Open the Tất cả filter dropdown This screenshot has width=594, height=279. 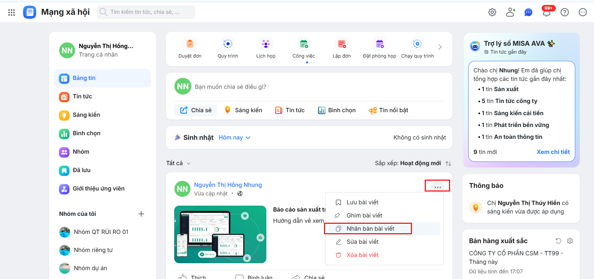coord(178,163)
